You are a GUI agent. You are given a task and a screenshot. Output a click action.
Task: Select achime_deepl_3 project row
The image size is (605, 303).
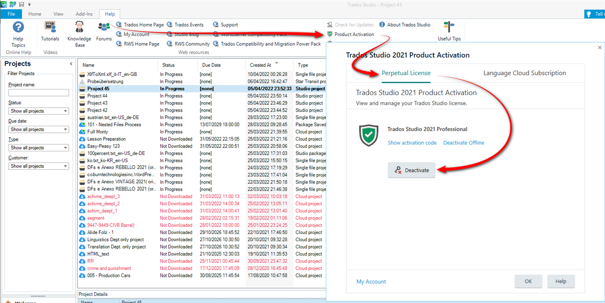coord(202,196)
